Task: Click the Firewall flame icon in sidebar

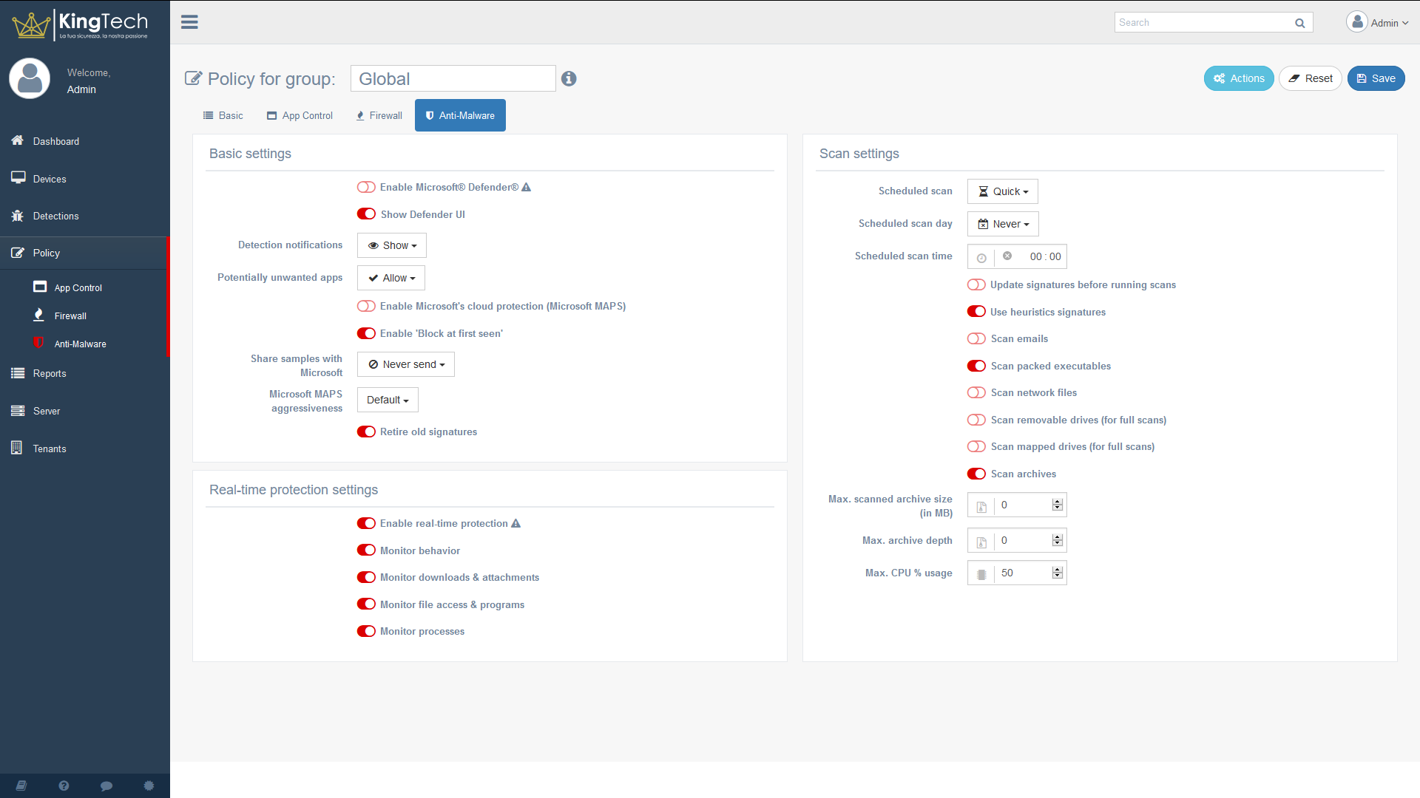Action: tap(38, 315)
